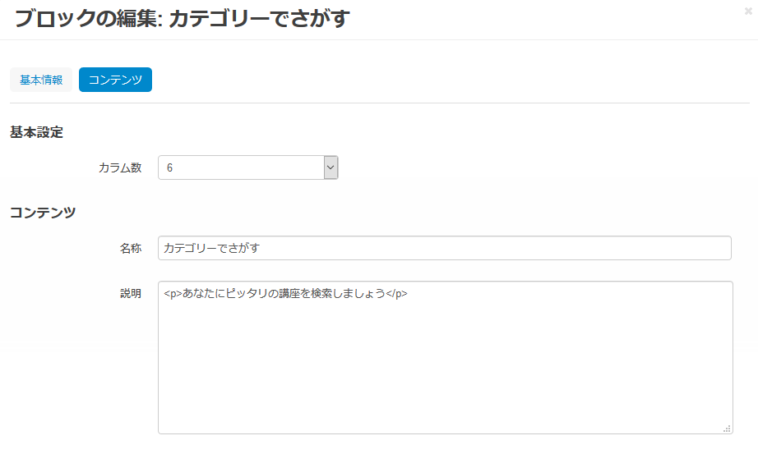Click the selected value 6 in column select
Viewport: 758px width, 454px height.
pos(170,167)
